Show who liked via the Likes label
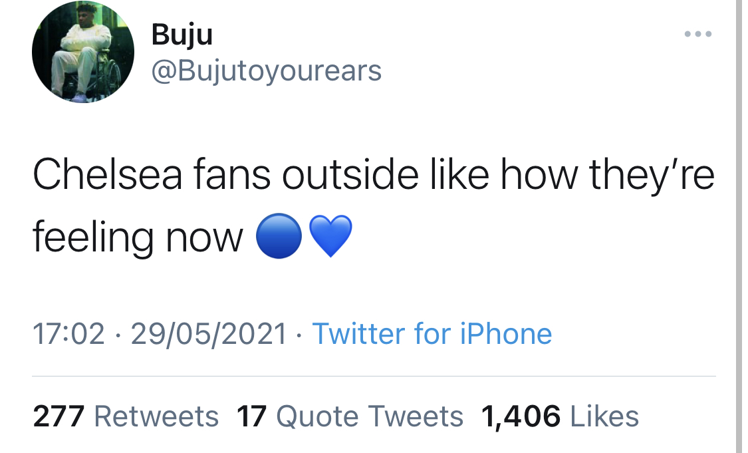748x453 pixels. click(x=604, y=416)
